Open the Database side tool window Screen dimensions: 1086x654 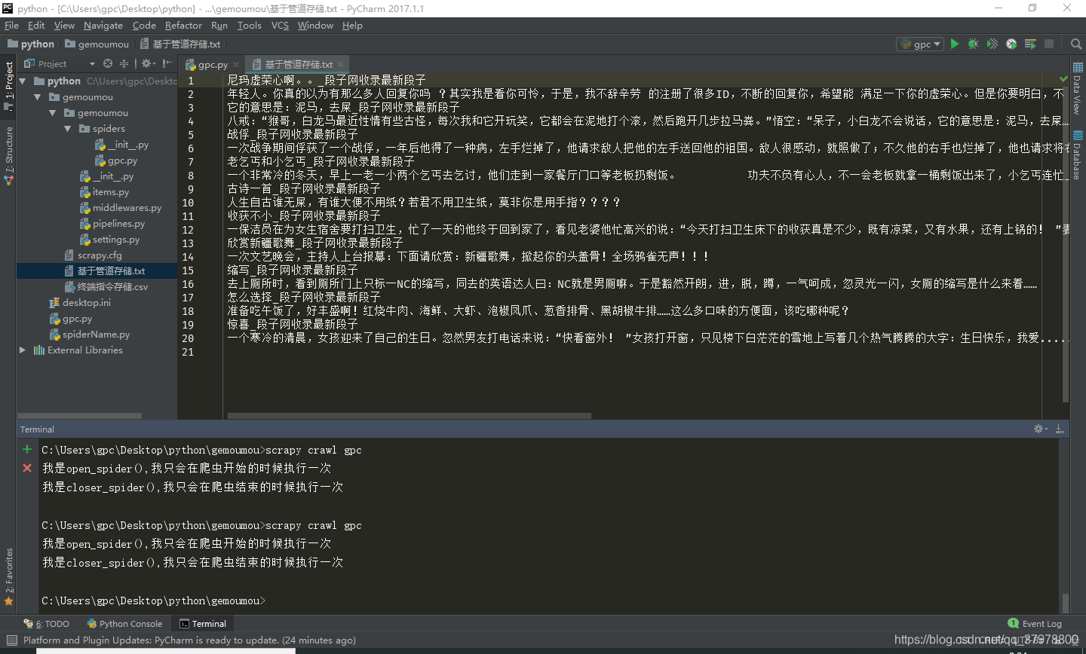[x=1078, y=155]
